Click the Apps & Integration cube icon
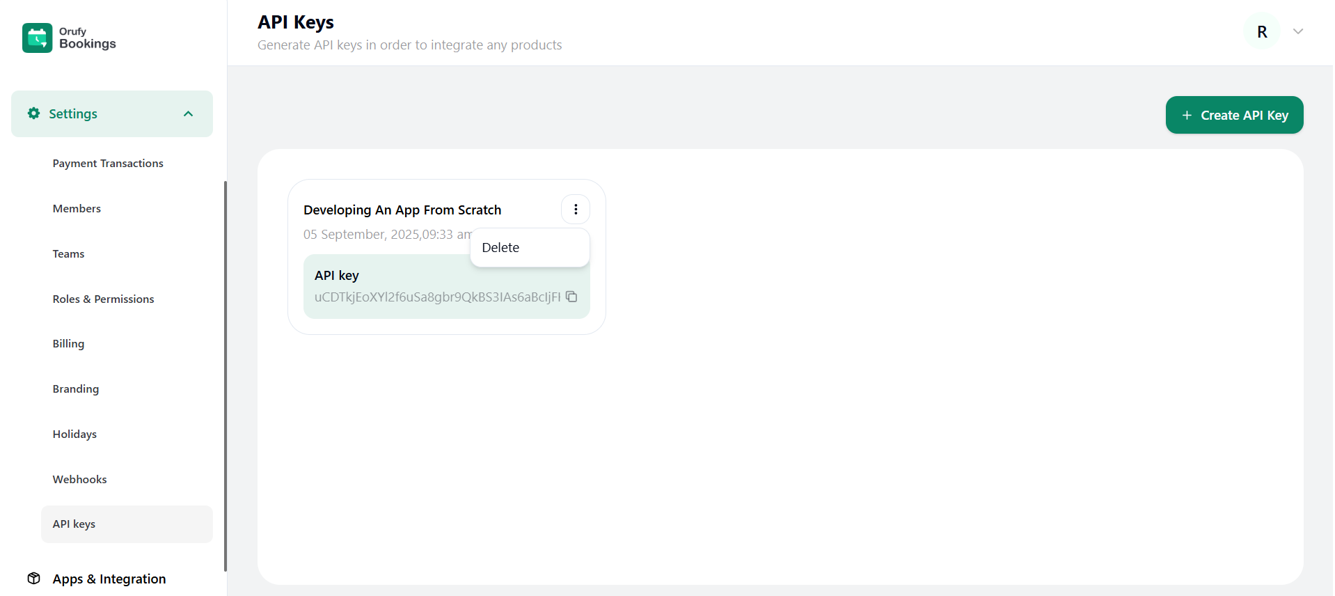The height and width of the screenshot is (596, 1335). (33, 579)
